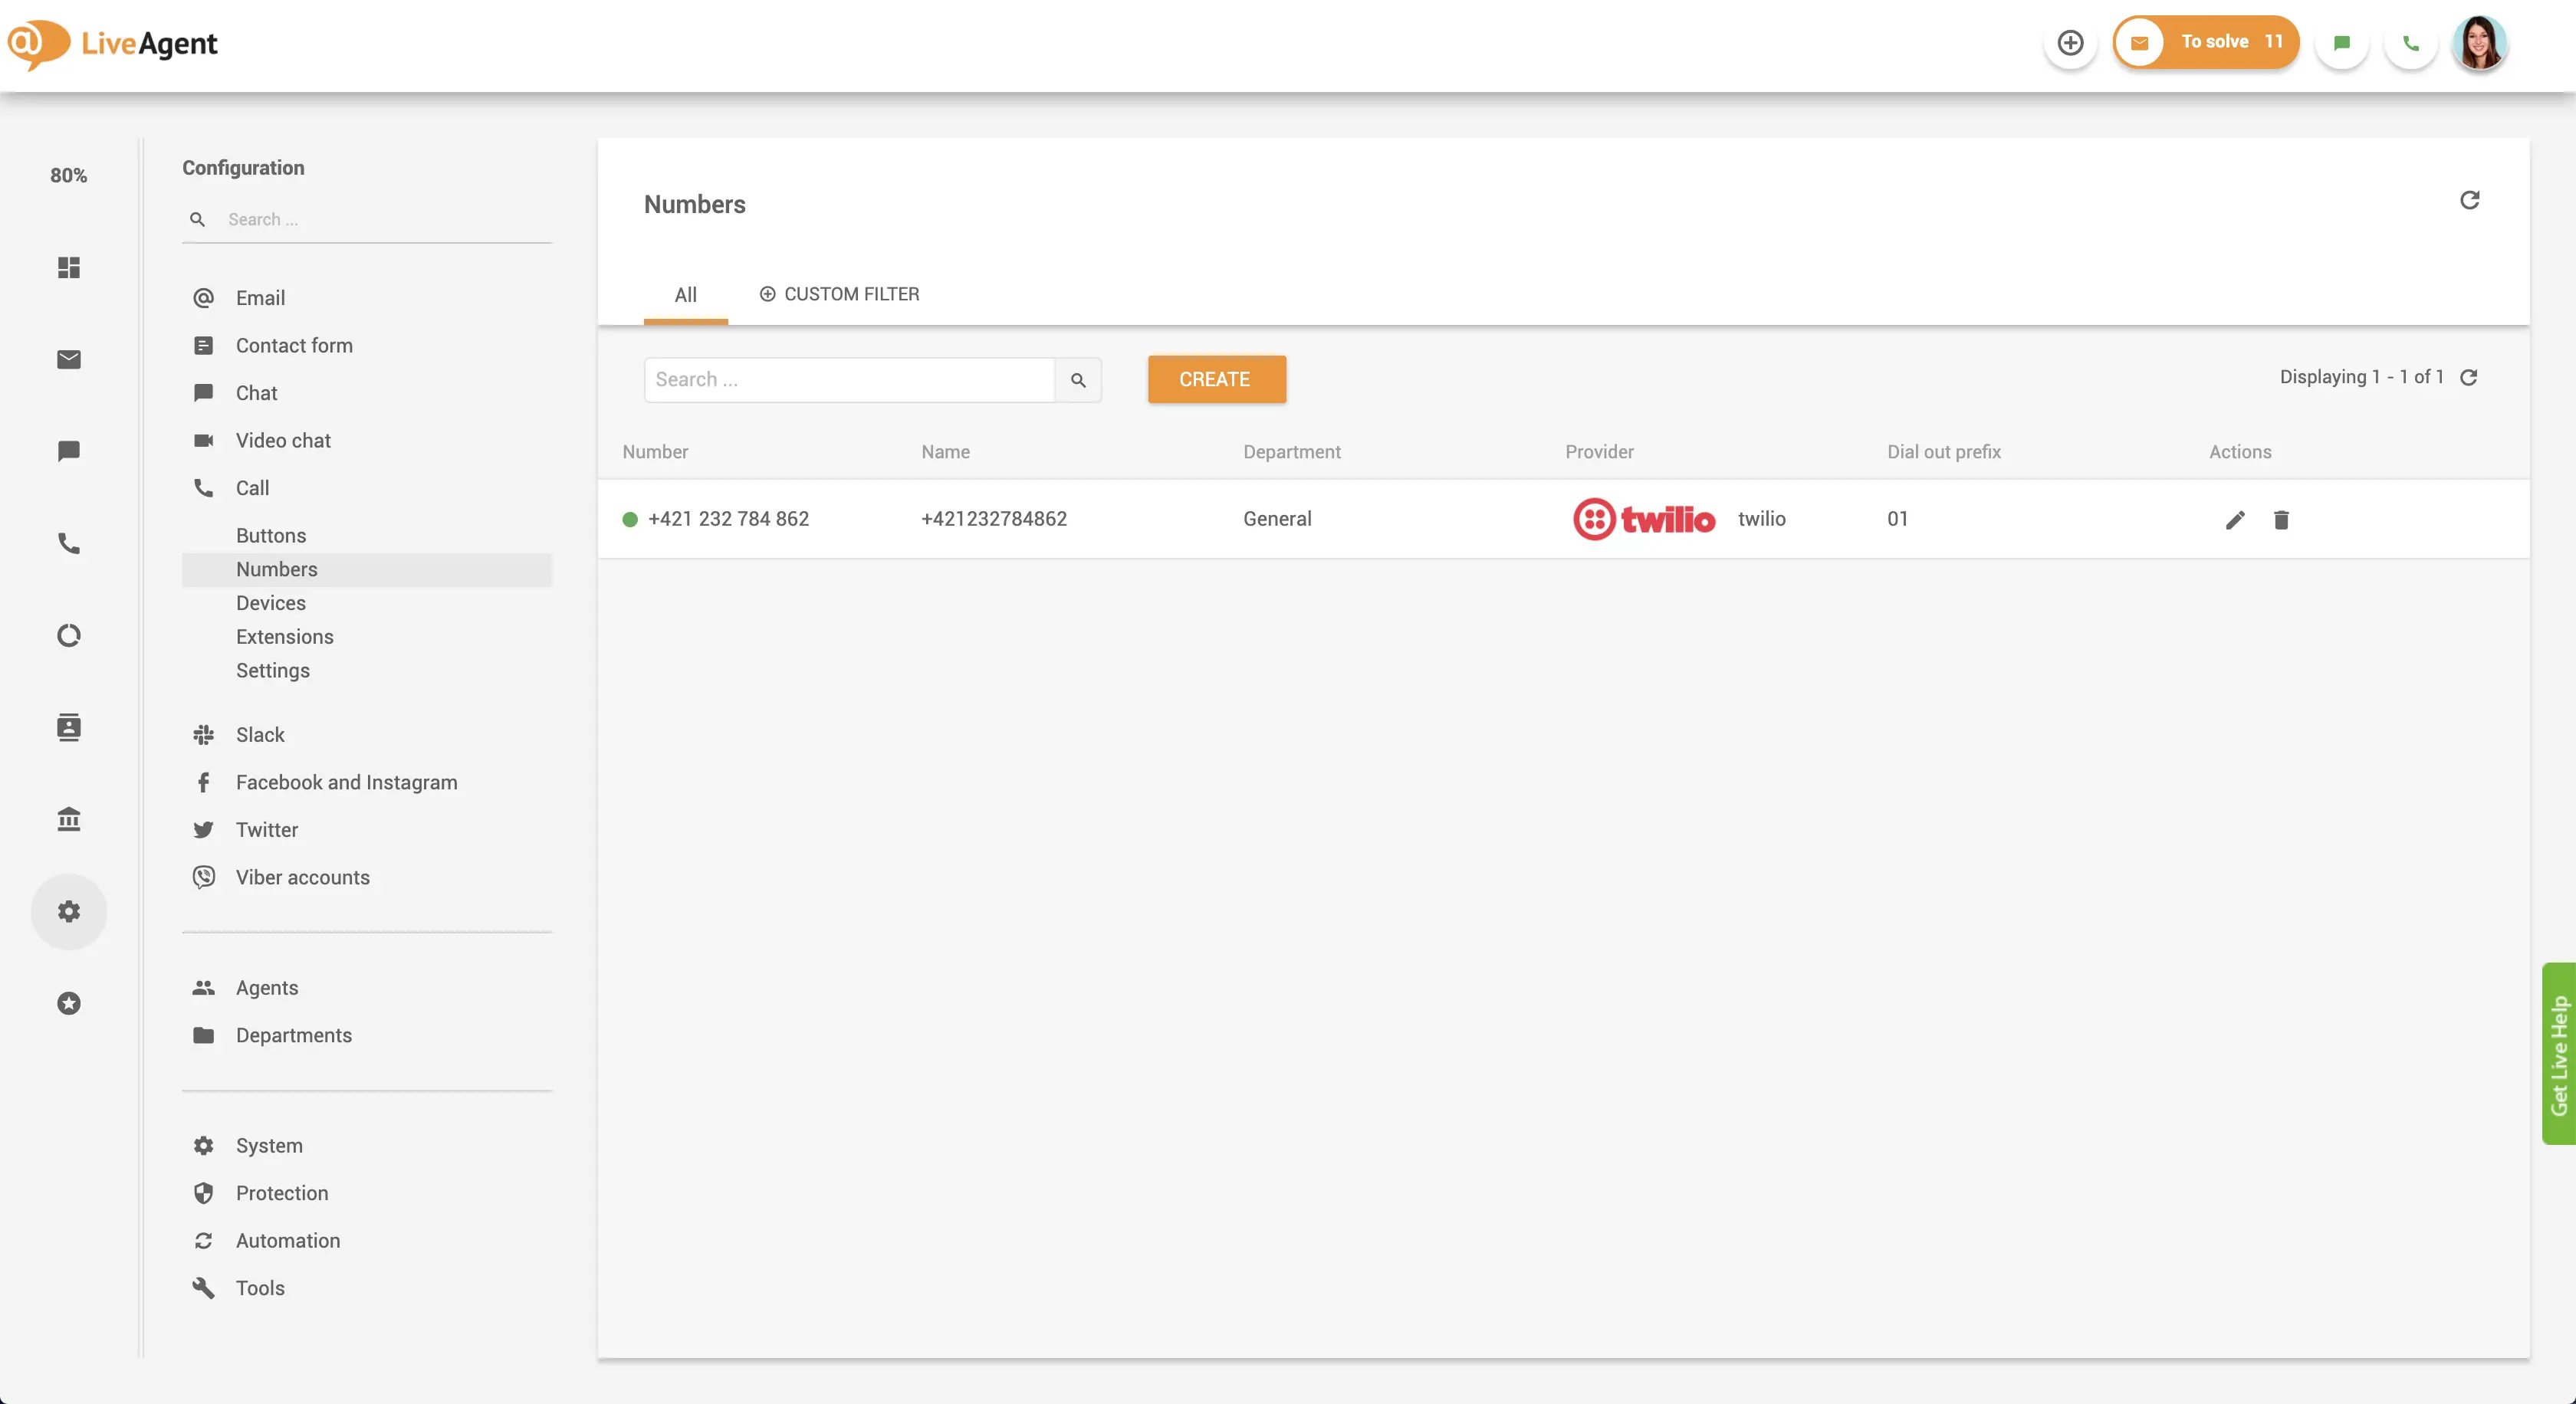Click the Get Live Help tab
Image resolution: width=2576 pixels, height=1404 pixels.
(2559, 1056)
